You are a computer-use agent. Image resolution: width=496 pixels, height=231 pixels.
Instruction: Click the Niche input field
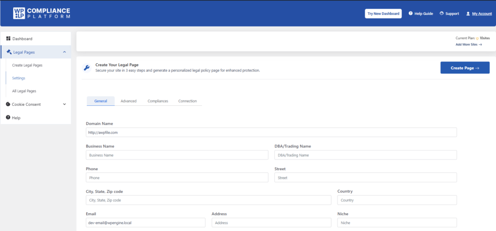(x=397, y=222)
